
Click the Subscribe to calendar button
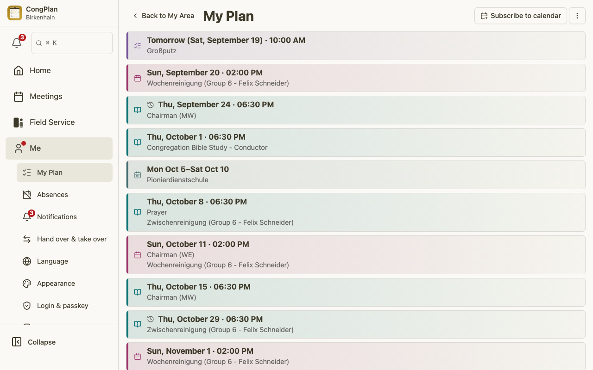(x=521, y=16)
